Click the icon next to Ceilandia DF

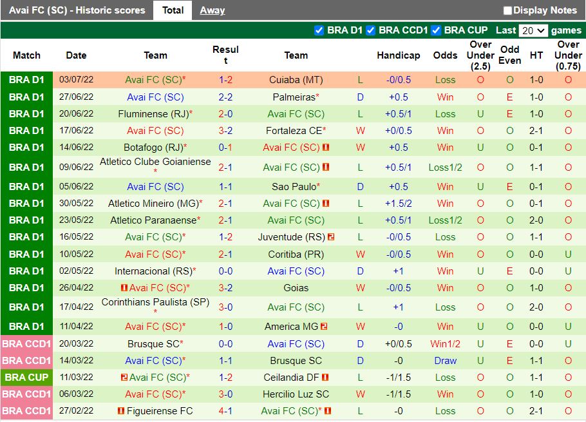325,377
